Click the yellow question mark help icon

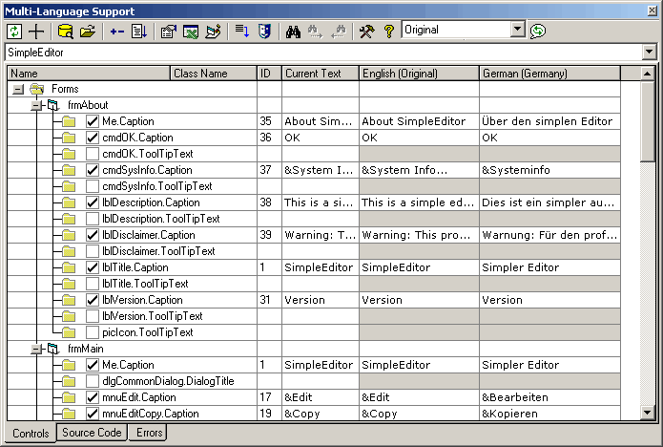388,32
